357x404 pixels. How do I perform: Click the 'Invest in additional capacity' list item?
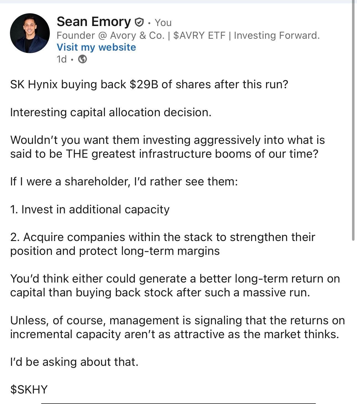point(90,209)
